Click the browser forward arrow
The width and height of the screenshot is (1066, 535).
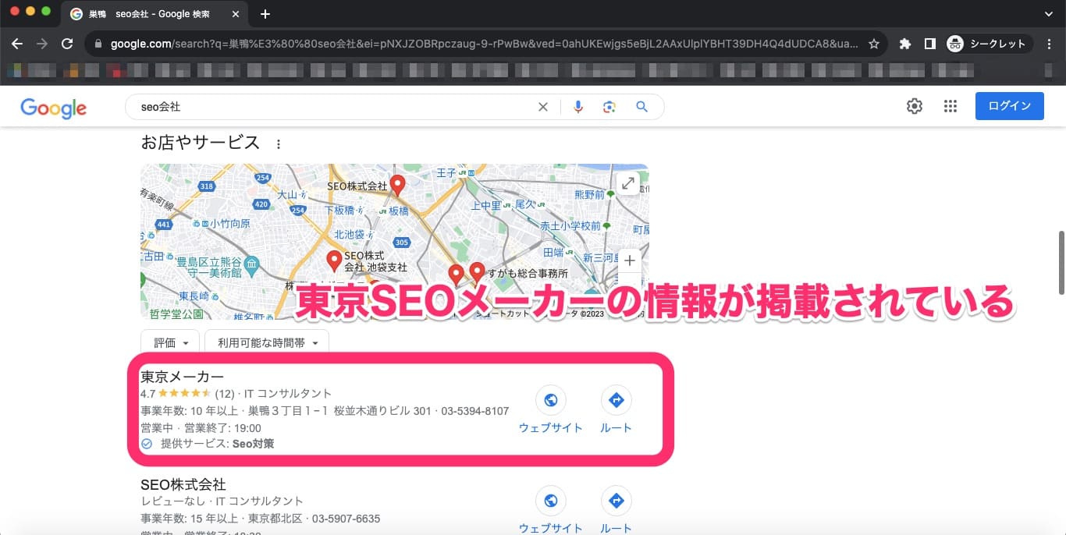point(42,44)
